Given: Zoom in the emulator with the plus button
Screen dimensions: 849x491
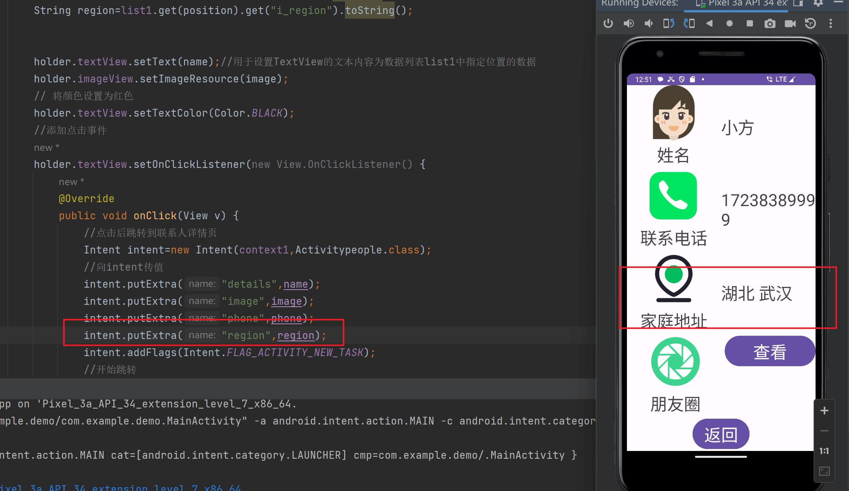Looking at the screenshot, I should [824, 411].
